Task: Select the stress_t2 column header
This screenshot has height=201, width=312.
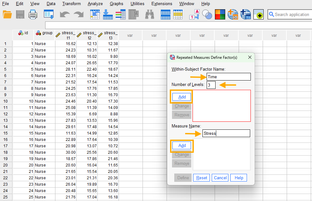Action: tap(87, 35)
